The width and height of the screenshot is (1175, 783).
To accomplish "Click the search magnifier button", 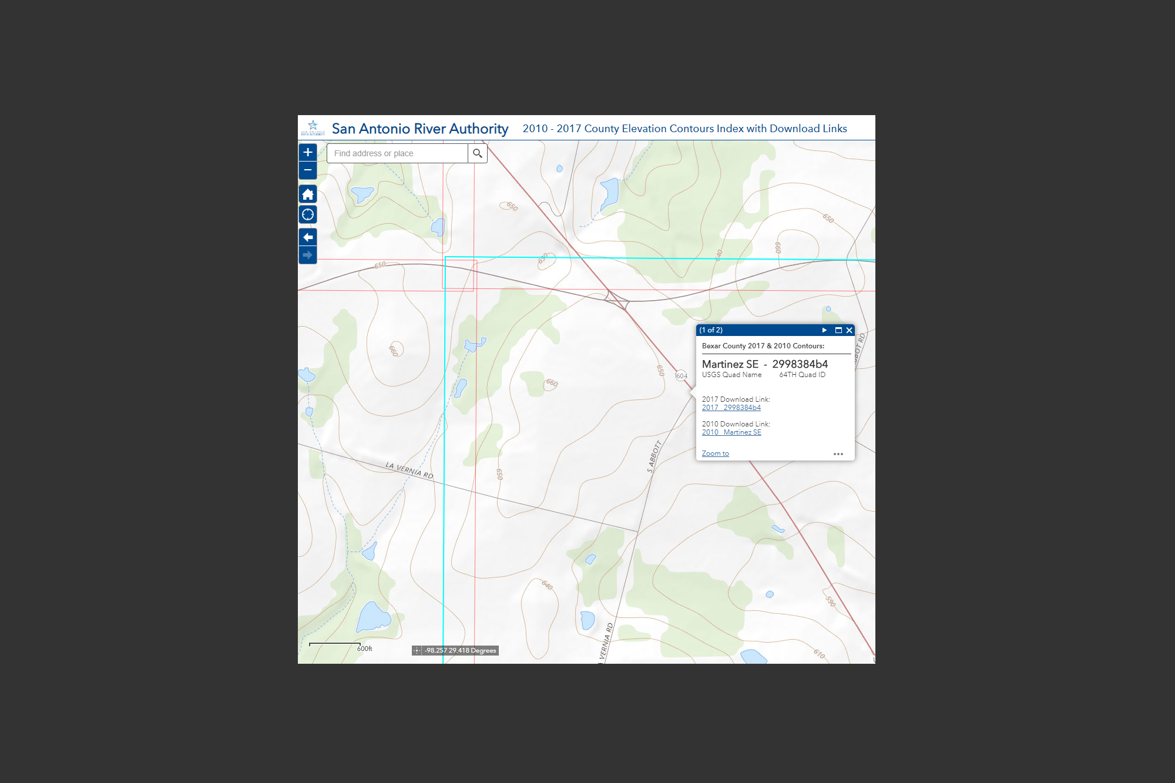I will coord(478,153).
